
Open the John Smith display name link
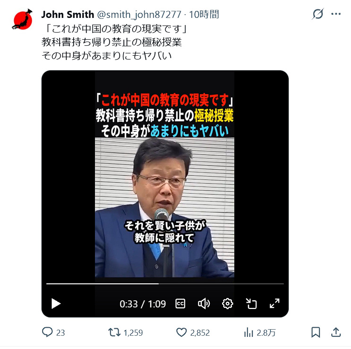(x=68, y=15)
